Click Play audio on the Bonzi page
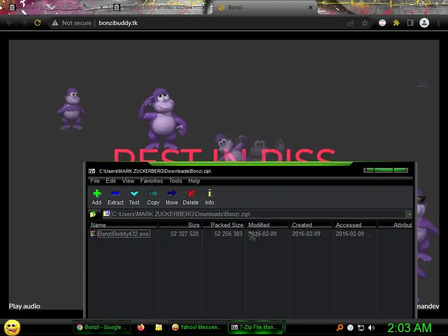This screenshot has height=336, width=448. 24,306
